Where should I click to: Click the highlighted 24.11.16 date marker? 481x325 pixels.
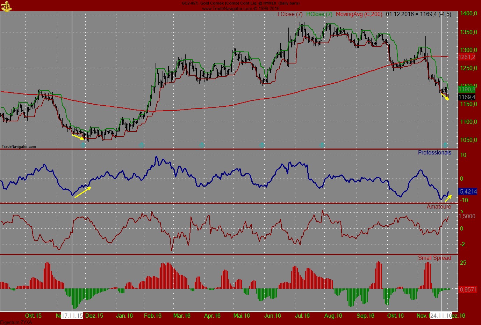pyautogui.click(x=442, y=316)
